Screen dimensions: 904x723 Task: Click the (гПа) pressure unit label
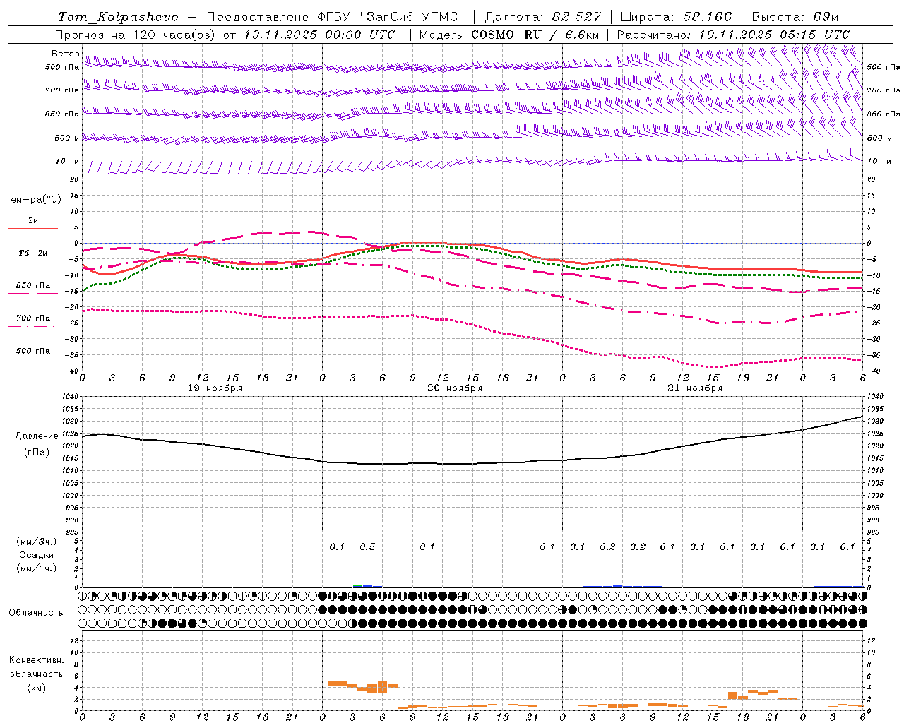[x=37, y=453]
